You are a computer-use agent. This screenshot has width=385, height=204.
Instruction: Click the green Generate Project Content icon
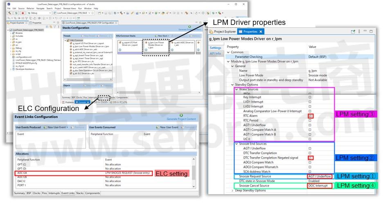[189, 27]
